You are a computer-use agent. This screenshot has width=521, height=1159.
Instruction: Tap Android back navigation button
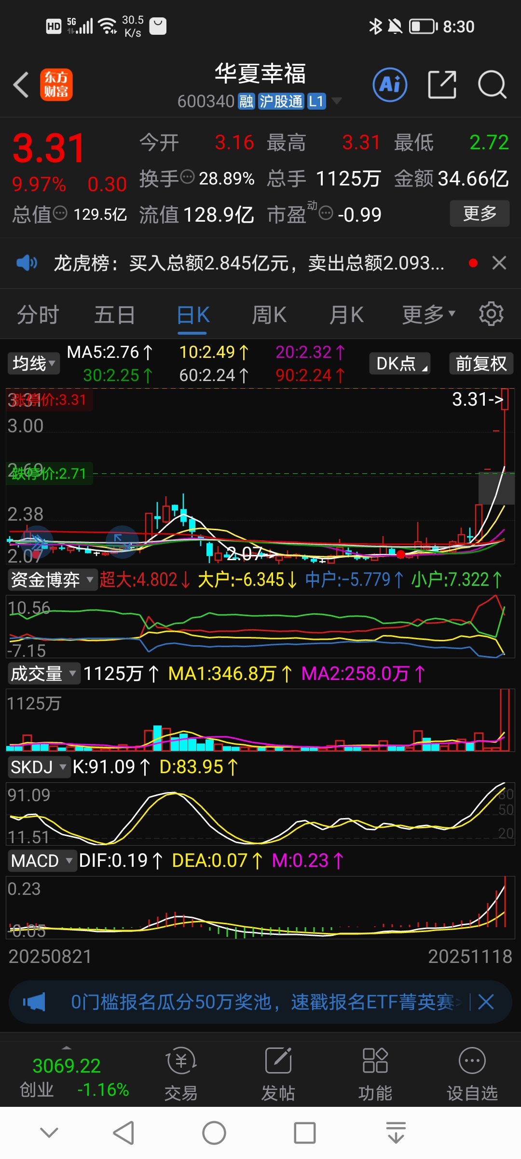coord(123,1133)
